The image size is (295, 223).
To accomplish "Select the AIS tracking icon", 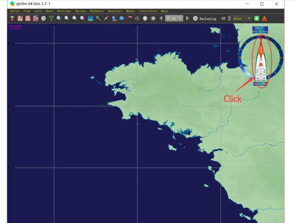I will tap(51, 18).
